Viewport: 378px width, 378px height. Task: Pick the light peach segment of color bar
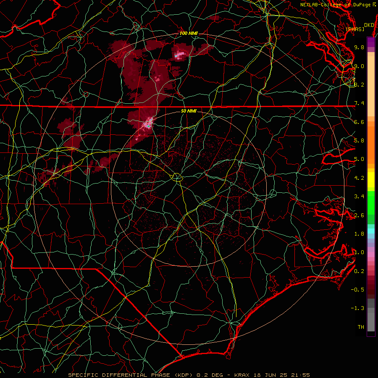pos(371,87)
